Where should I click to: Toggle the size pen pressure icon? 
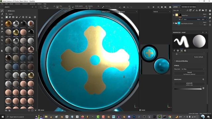tap(57, 7)
